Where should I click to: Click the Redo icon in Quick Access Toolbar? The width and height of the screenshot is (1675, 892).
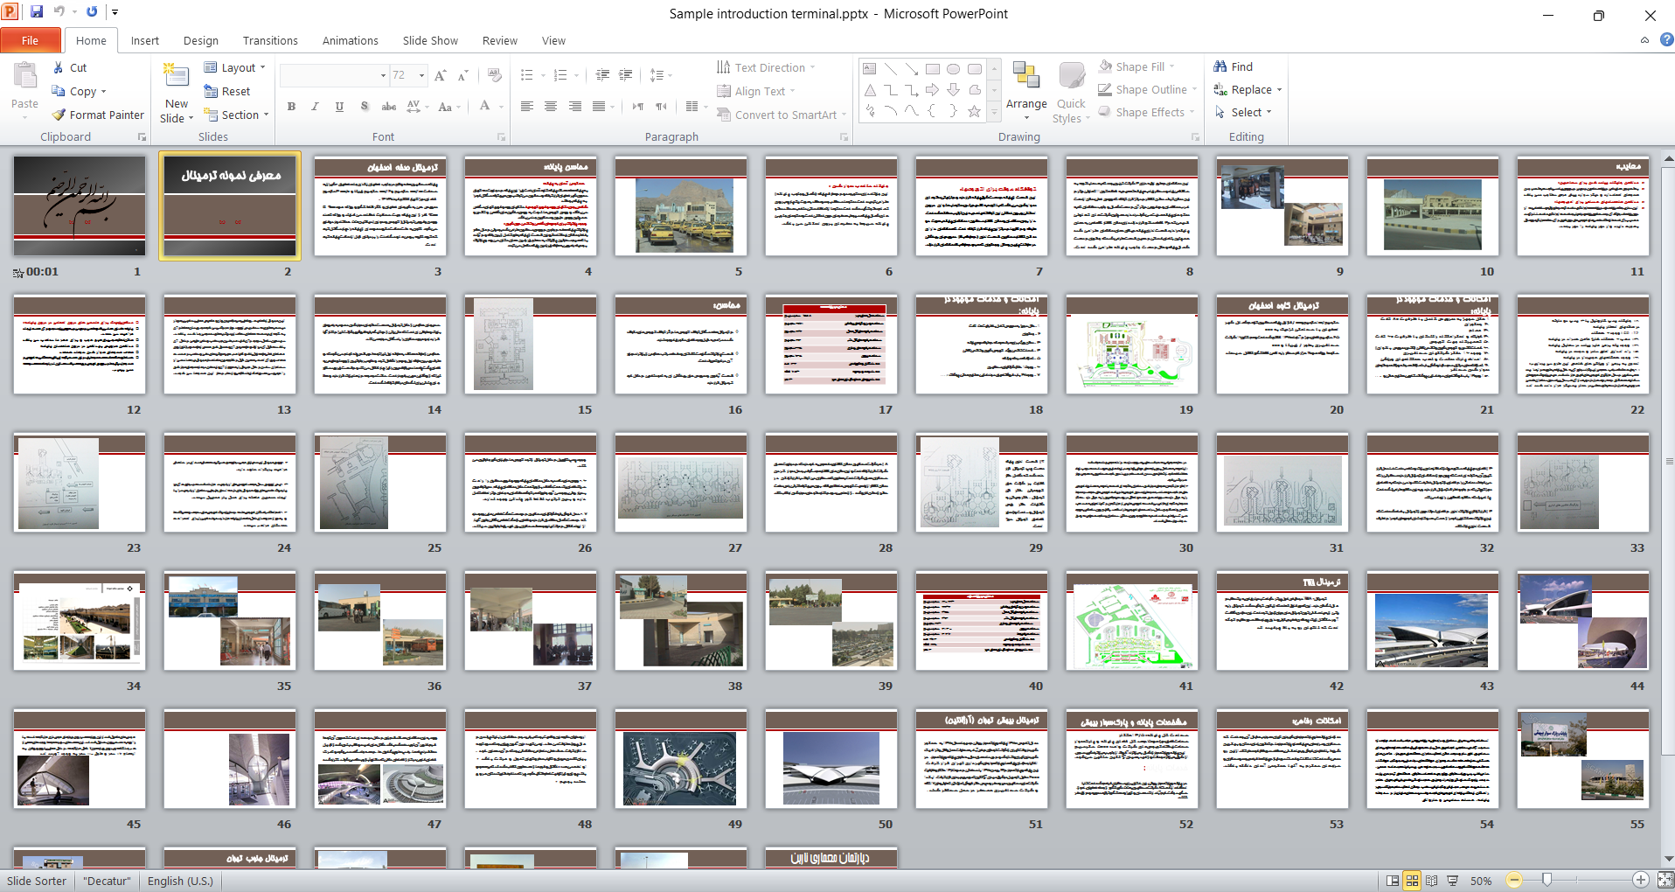92,12
